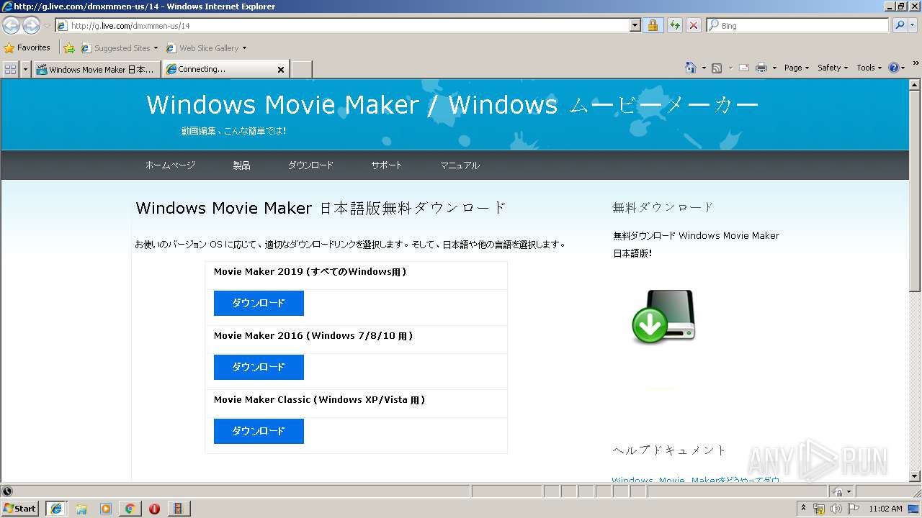Click the security lock icon
Image resolution: width=922 pixels, height=518 pixels.
pos(653,26)
